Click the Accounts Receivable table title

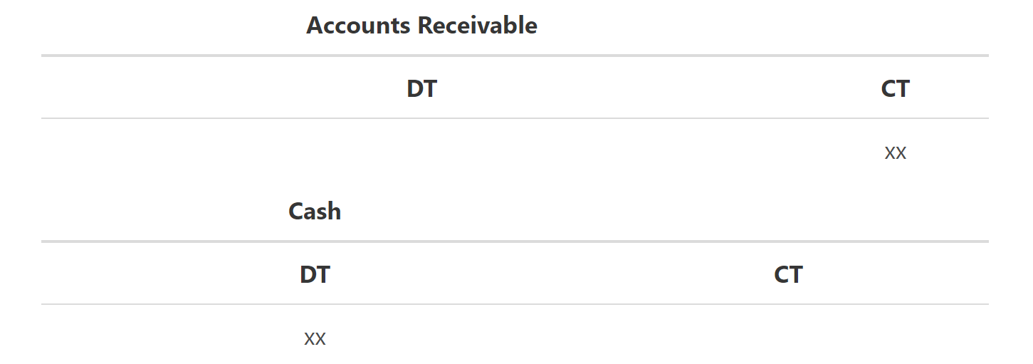pyautogui.click(x=421, y=26)
